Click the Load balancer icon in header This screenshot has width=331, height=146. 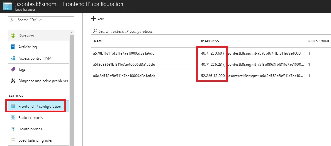click(8, 6)
